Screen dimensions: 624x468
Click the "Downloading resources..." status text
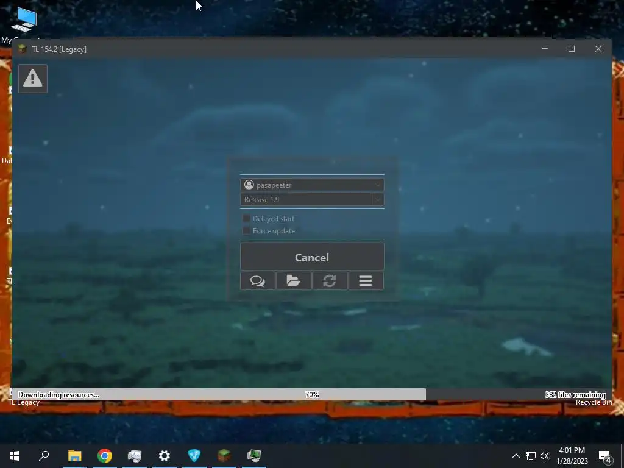(x=59, y=395)
